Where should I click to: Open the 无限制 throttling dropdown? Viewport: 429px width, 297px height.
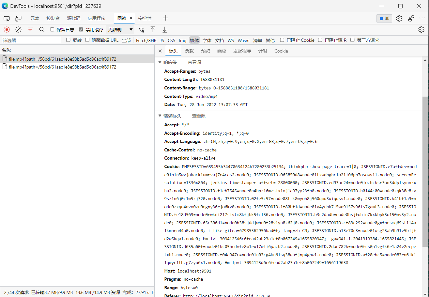click(x=120, y=30)
